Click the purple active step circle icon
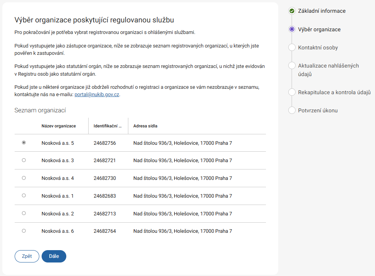The height and width of the screenshot is (276, 375). point(292,29)
